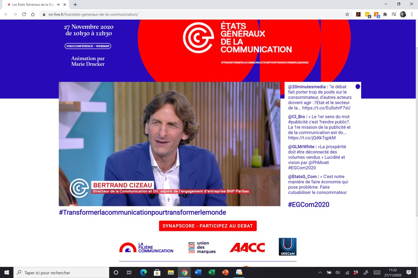Click the browser forward arrow

15,14
